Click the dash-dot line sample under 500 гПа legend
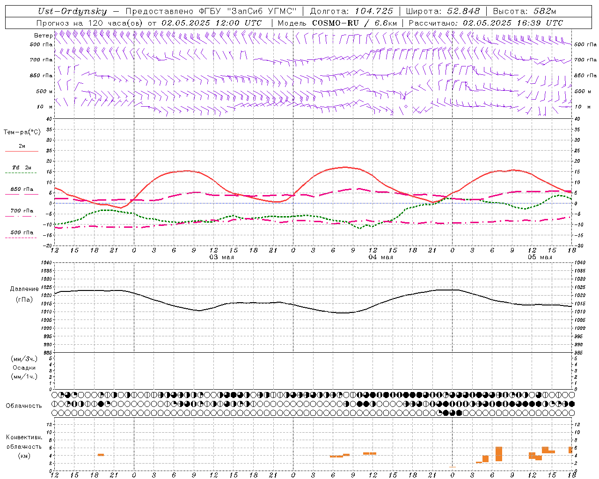The height and width of the screenshot is (479, 599). pyautogui.click(x=21, y=238)
